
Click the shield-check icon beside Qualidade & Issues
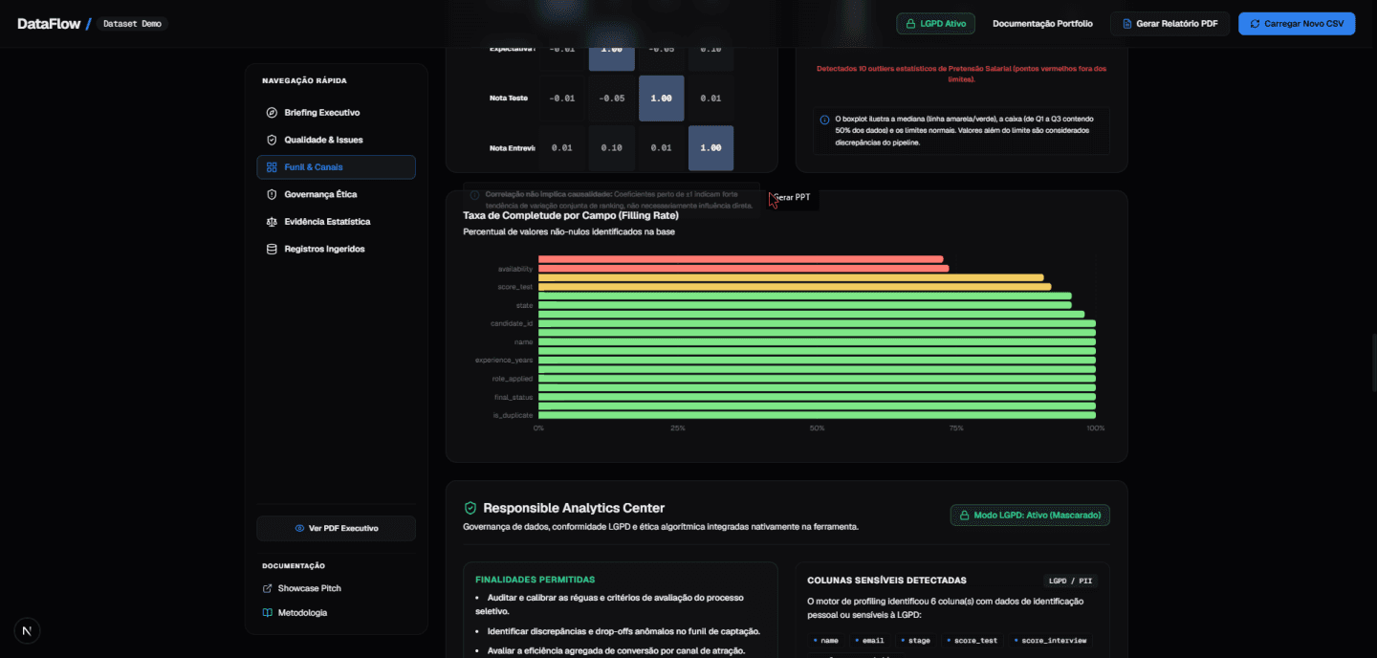[x=272, y=140]
